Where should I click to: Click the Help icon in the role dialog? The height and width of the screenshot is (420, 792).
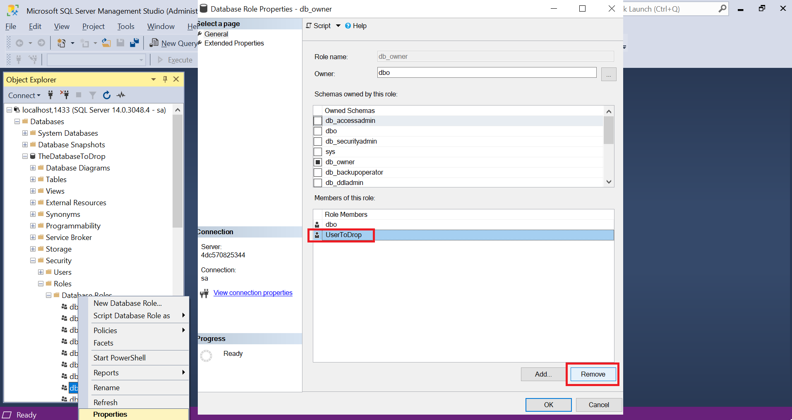tap(349, 26)
